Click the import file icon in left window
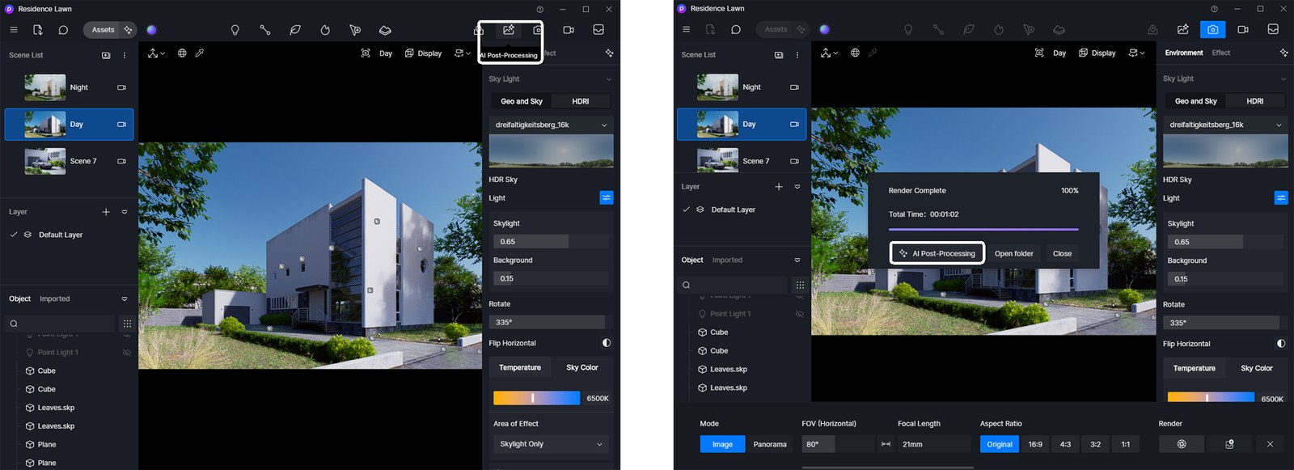 coord(38,30)
